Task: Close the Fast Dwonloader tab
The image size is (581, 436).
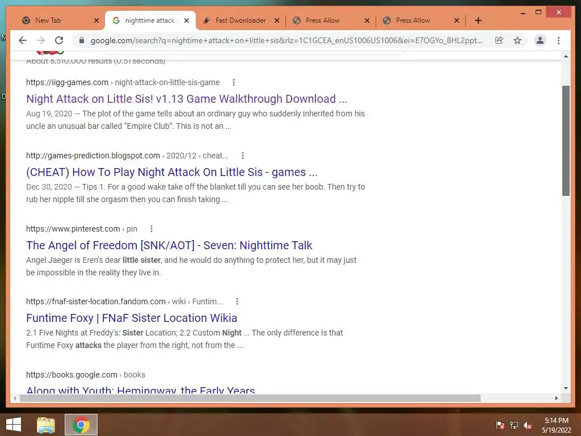Action: 277,20
